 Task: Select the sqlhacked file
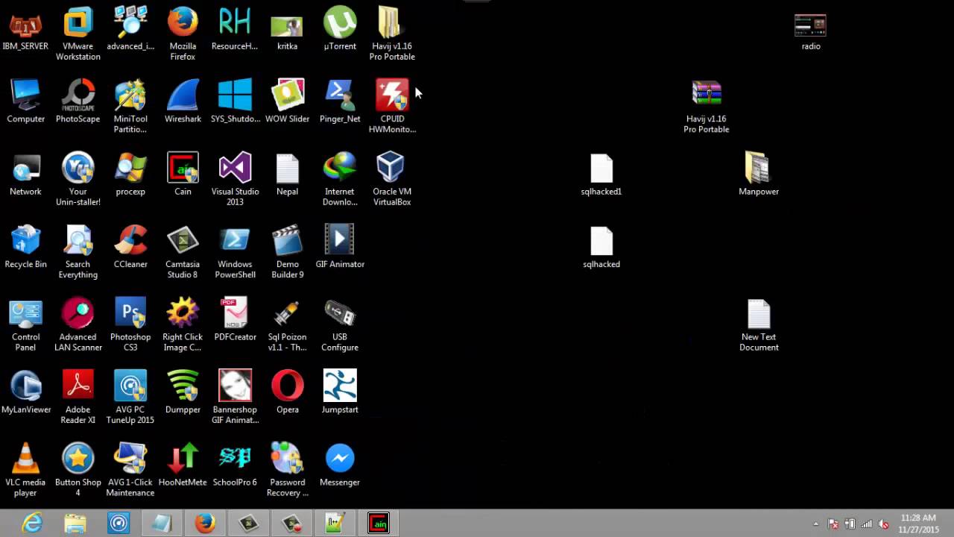[x=601, y=248]
